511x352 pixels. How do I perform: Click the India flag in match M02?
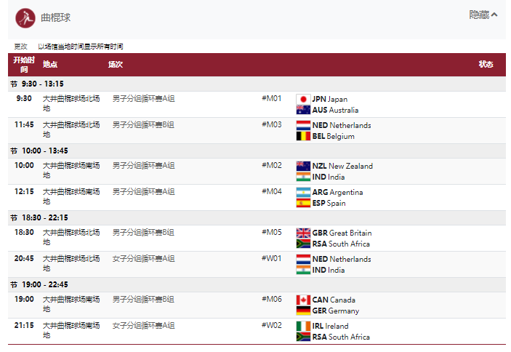coord(303,177)
